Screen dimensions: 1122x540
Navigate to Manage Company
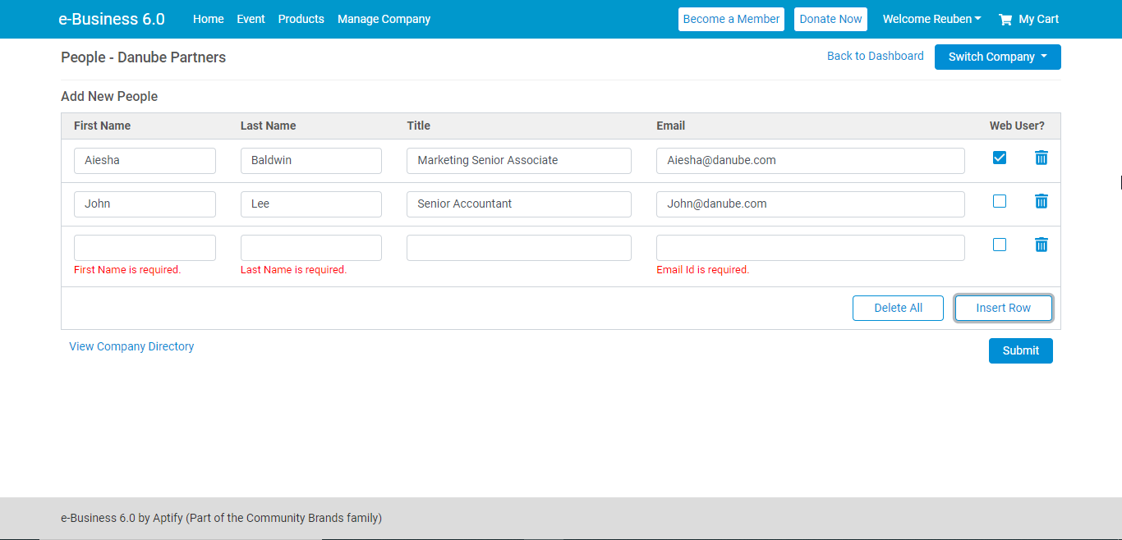coord(384,19)
